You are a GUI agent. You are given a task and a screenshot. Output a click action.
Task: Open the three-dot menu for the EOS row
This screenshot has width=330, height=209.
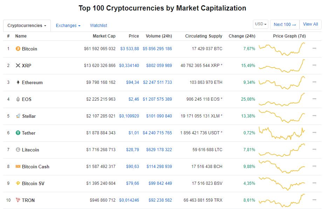[315, 99]
